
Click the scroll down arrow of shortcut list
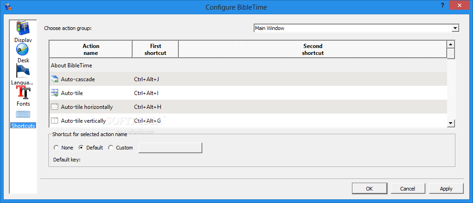pos(451,123)
